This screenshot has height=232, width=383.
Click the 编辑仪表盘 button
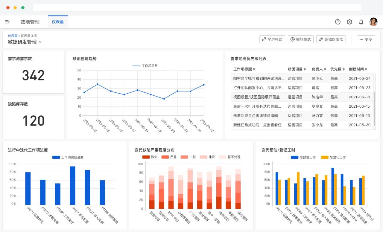click(331, 39)
